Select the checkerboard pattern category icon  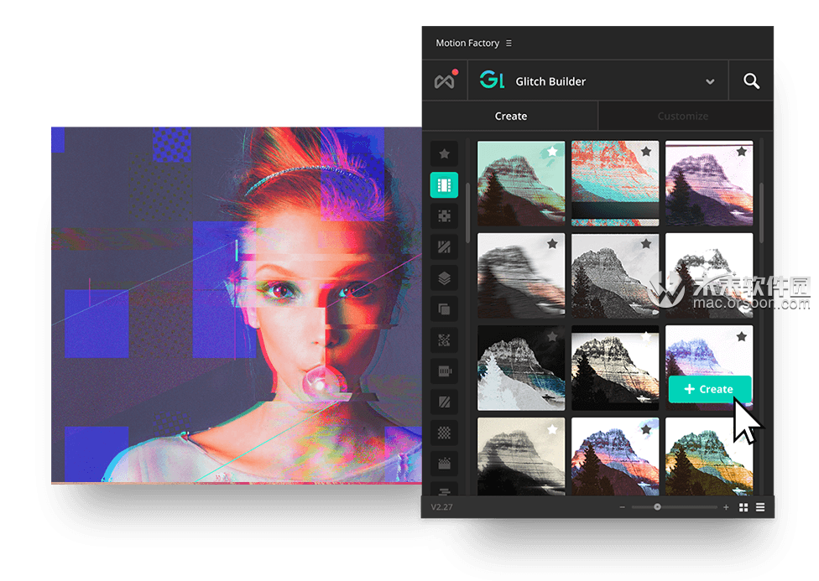(x=444, y=432)
